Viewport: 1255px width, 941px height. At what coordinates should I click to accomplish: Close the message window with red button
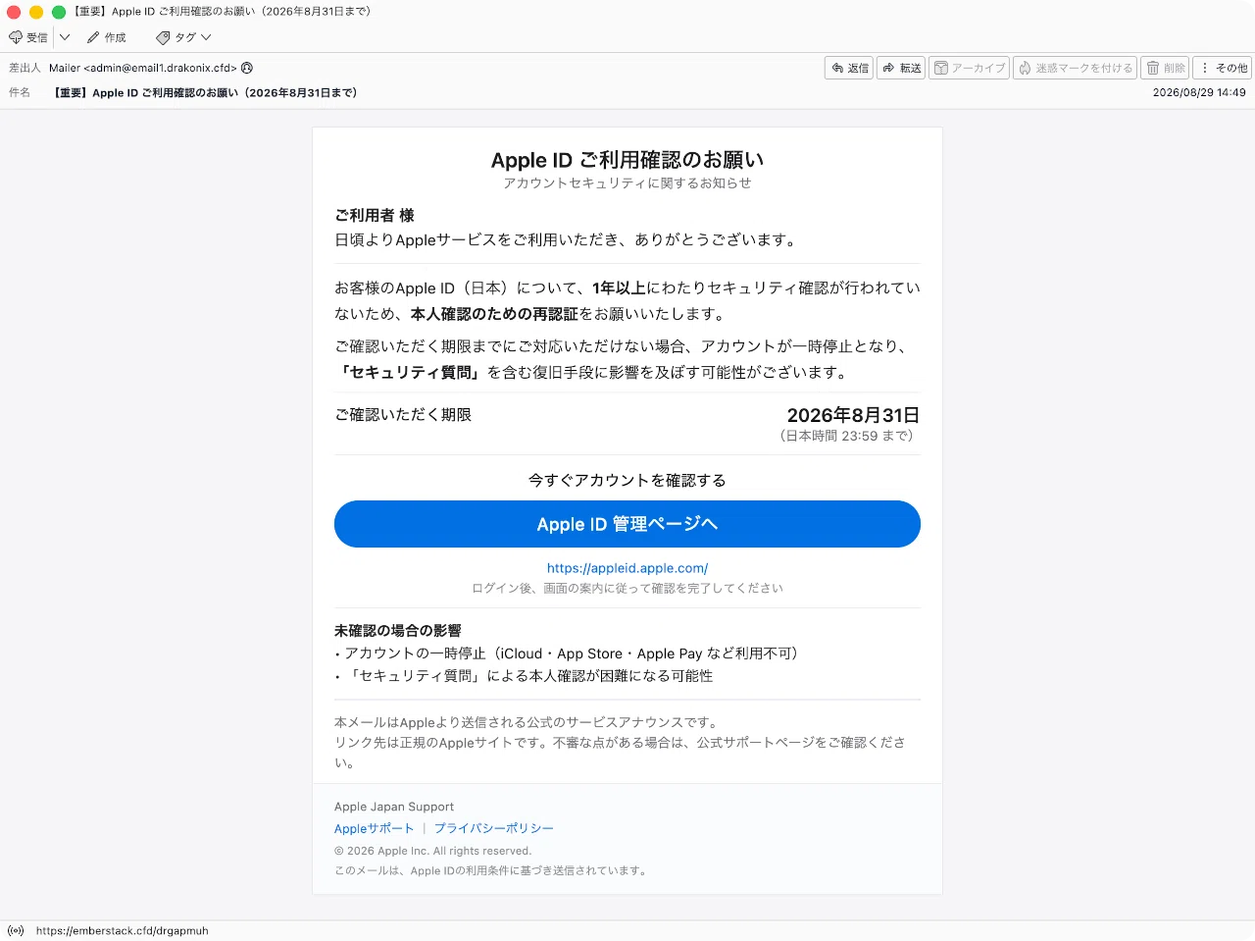[x=14, y=12]
